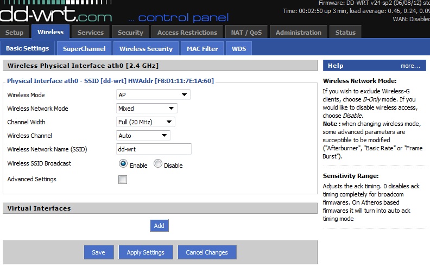Viewport: 430px width, 267px height.
Task: Select Enable for SSID Broadcast
Action: click(123, 164)
